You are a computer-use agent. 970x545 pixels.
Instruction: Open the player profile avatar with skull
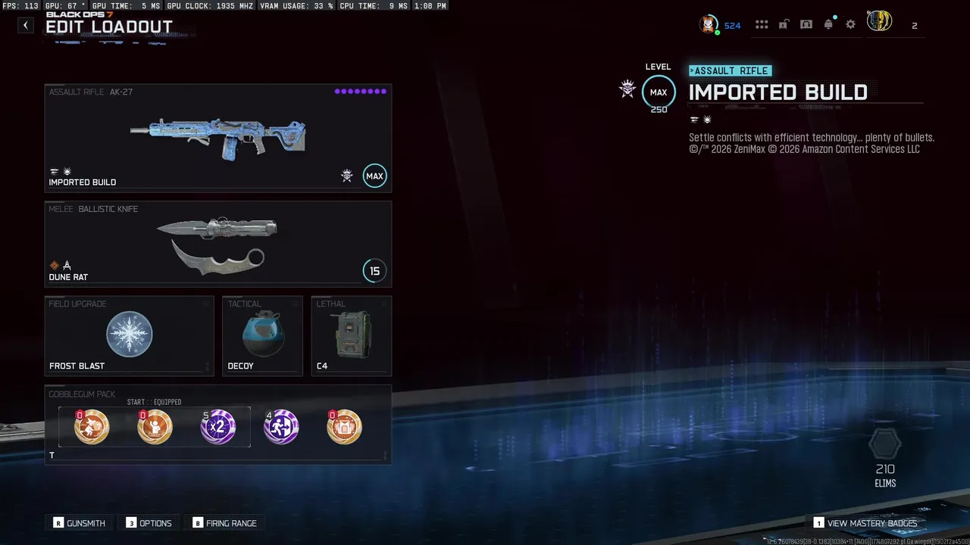point(709,25)
